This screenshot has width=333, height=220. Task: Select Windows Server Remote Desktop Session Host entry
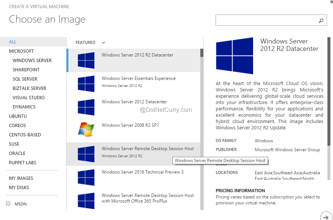(x=133, y=154)
